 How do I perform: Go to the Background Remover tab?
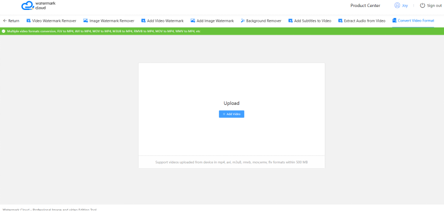[261, 21]
